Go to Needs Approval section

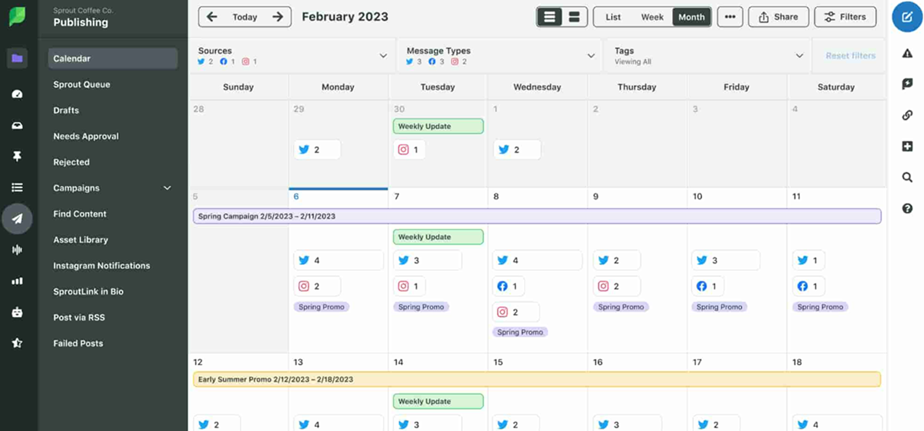point(86,136)
